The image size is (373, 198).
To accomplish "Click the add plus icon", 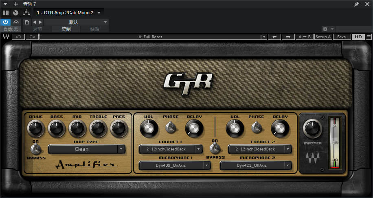I will click(16, 4).
